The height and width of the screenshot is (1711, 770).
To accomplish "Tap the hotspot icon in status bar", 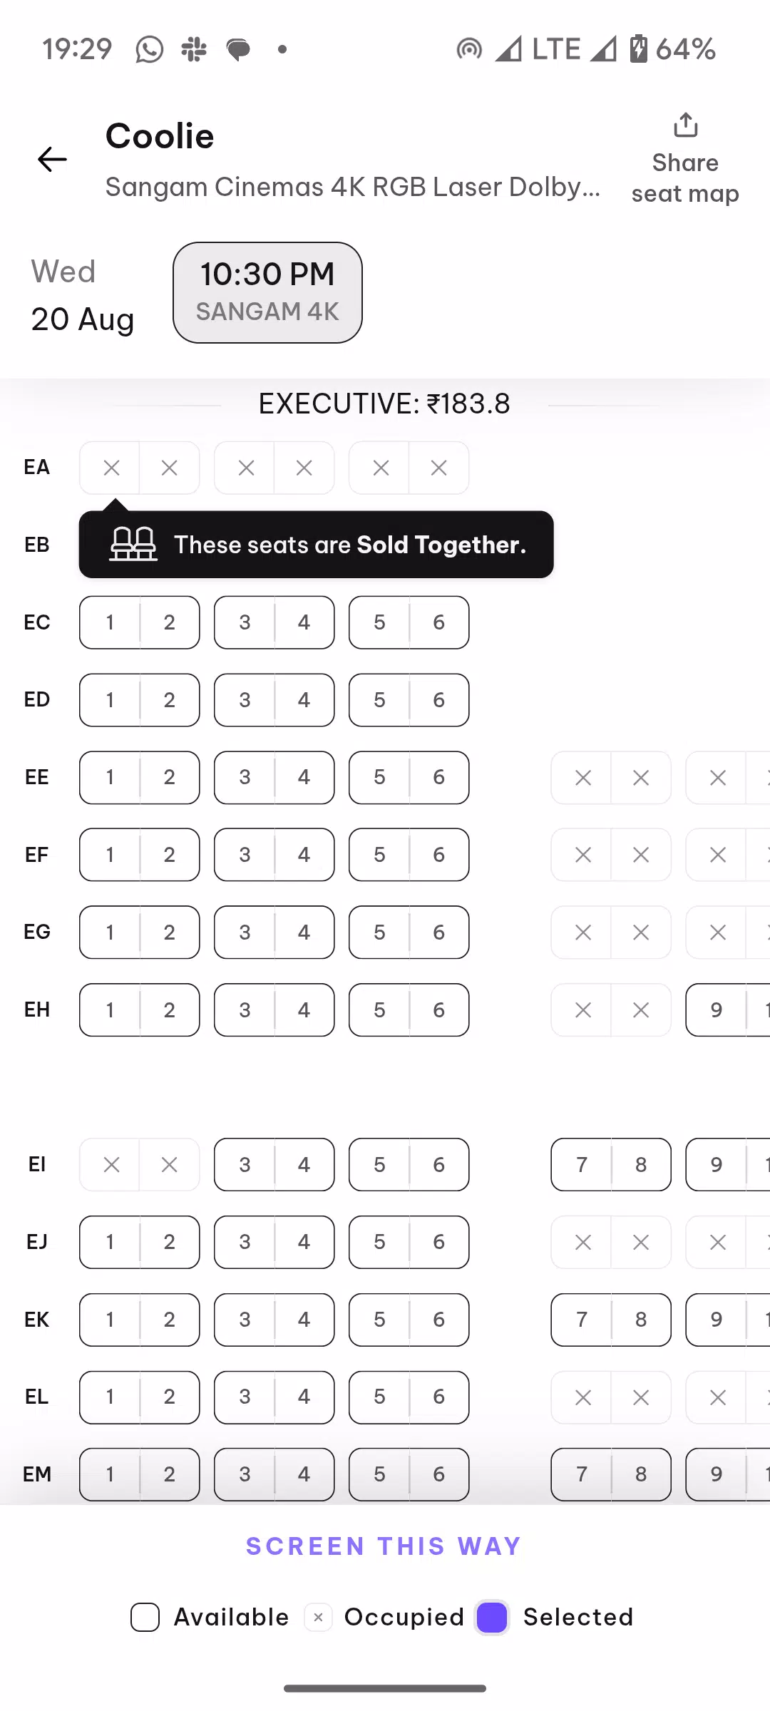I will tap(469, 49).
